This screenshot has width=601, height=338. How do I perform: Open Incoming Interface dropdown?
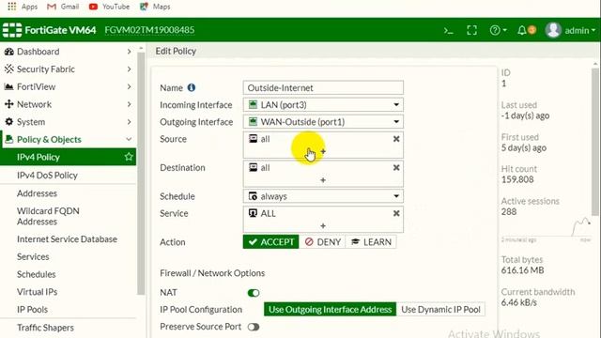point(323,104)
